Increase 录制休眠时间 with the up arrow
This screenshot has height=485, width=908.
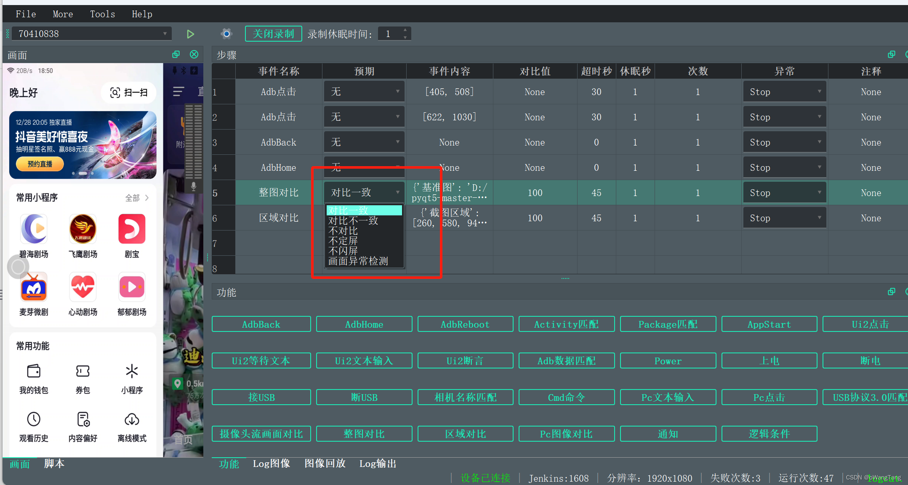(x=405, y=30)
